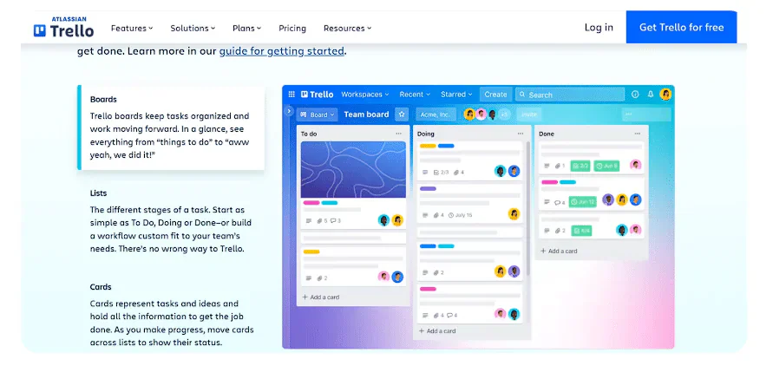Open the Starred dropdown in the board

(456, 95)
